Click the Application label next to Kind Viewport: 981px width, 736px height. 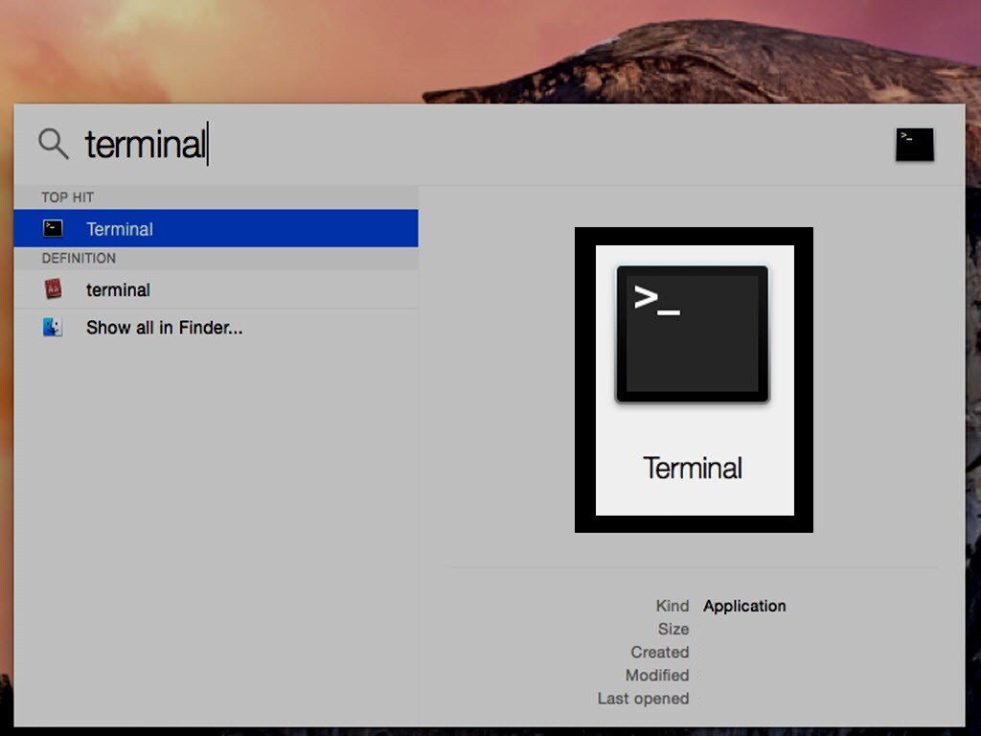(745, 606)
